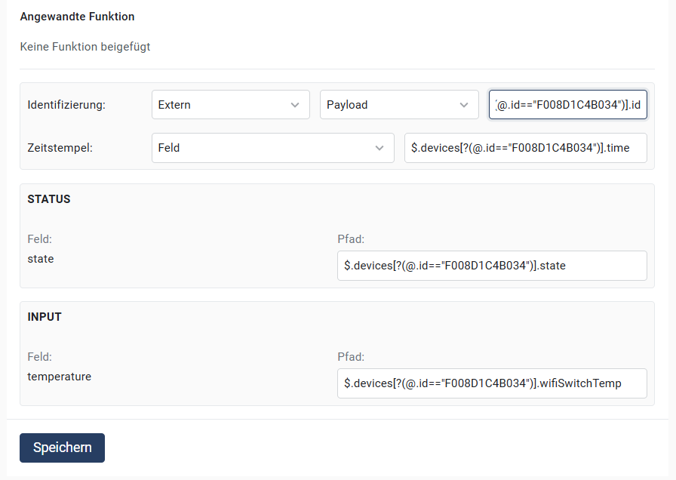Screen dimensions: 676x480
Task: Click the chevron arrow beside Payload
Action: click(x=464, y=105)
